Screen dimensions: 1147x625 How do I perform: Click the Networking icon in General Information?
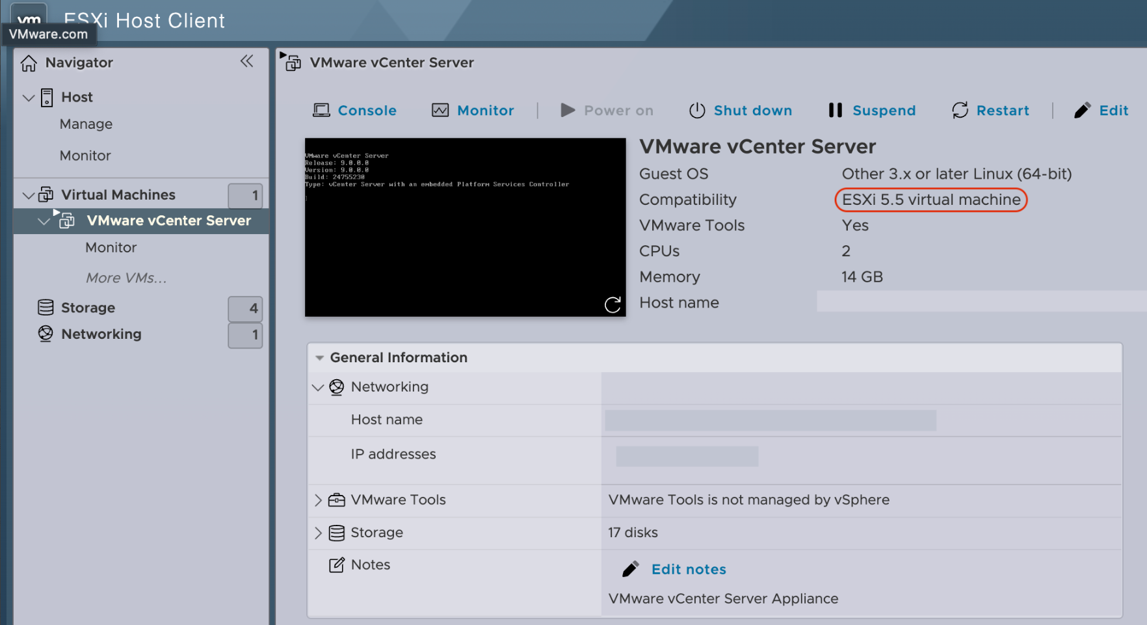tap(337, 387)
